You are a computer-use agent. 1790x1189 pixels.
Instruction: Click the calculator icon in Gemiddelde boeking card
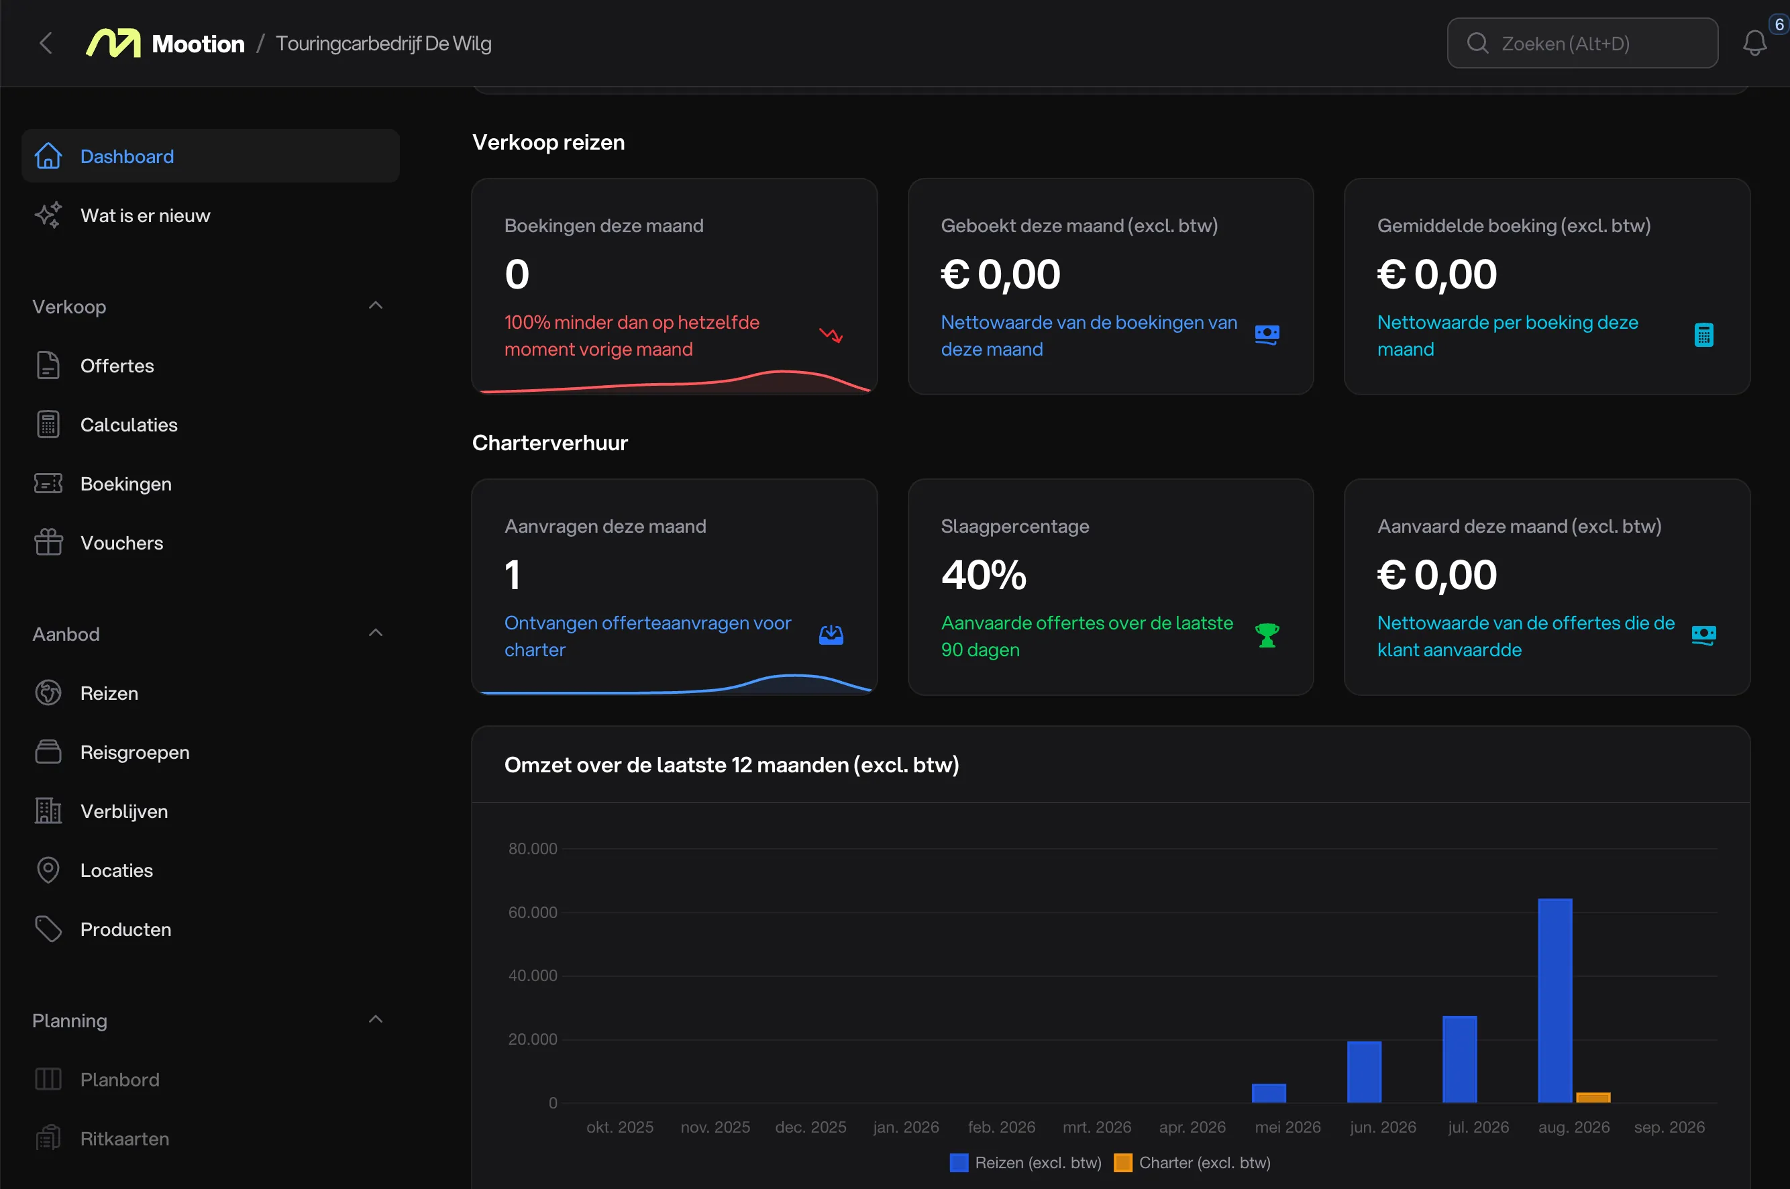coord(1703,334)
